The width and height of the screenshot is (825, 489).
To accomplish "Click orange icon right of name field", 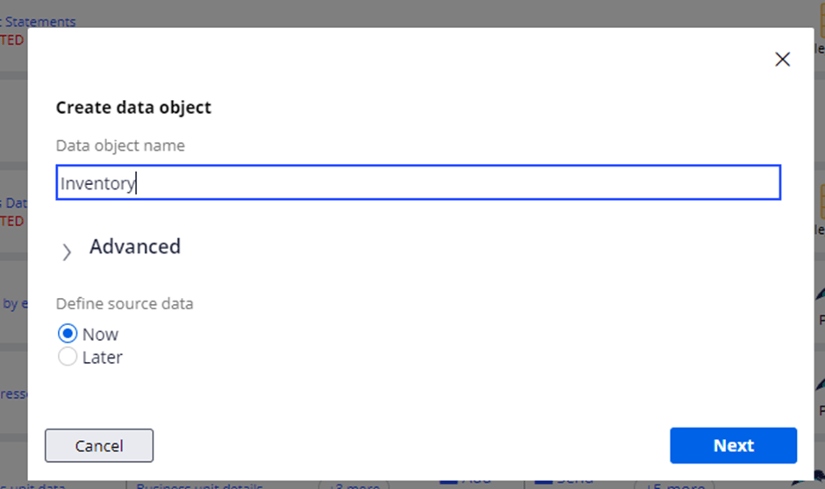I will click(821, 202).
